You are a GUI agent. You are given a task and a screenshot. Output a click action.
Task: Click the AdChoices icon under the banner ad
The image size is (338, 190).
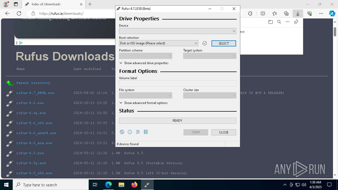coord(21,43)
